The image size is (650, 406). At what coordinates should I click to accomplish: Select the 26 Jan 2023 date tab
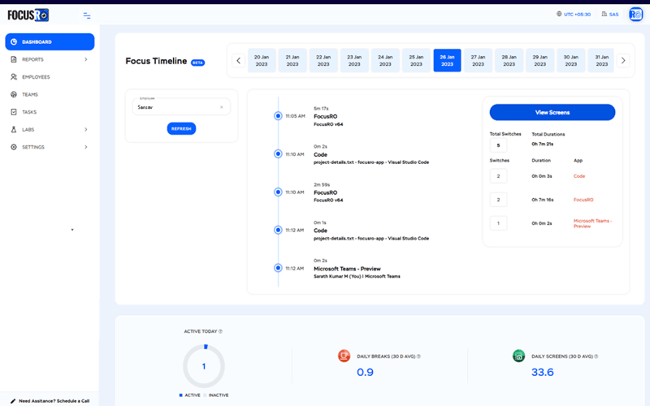448,60
